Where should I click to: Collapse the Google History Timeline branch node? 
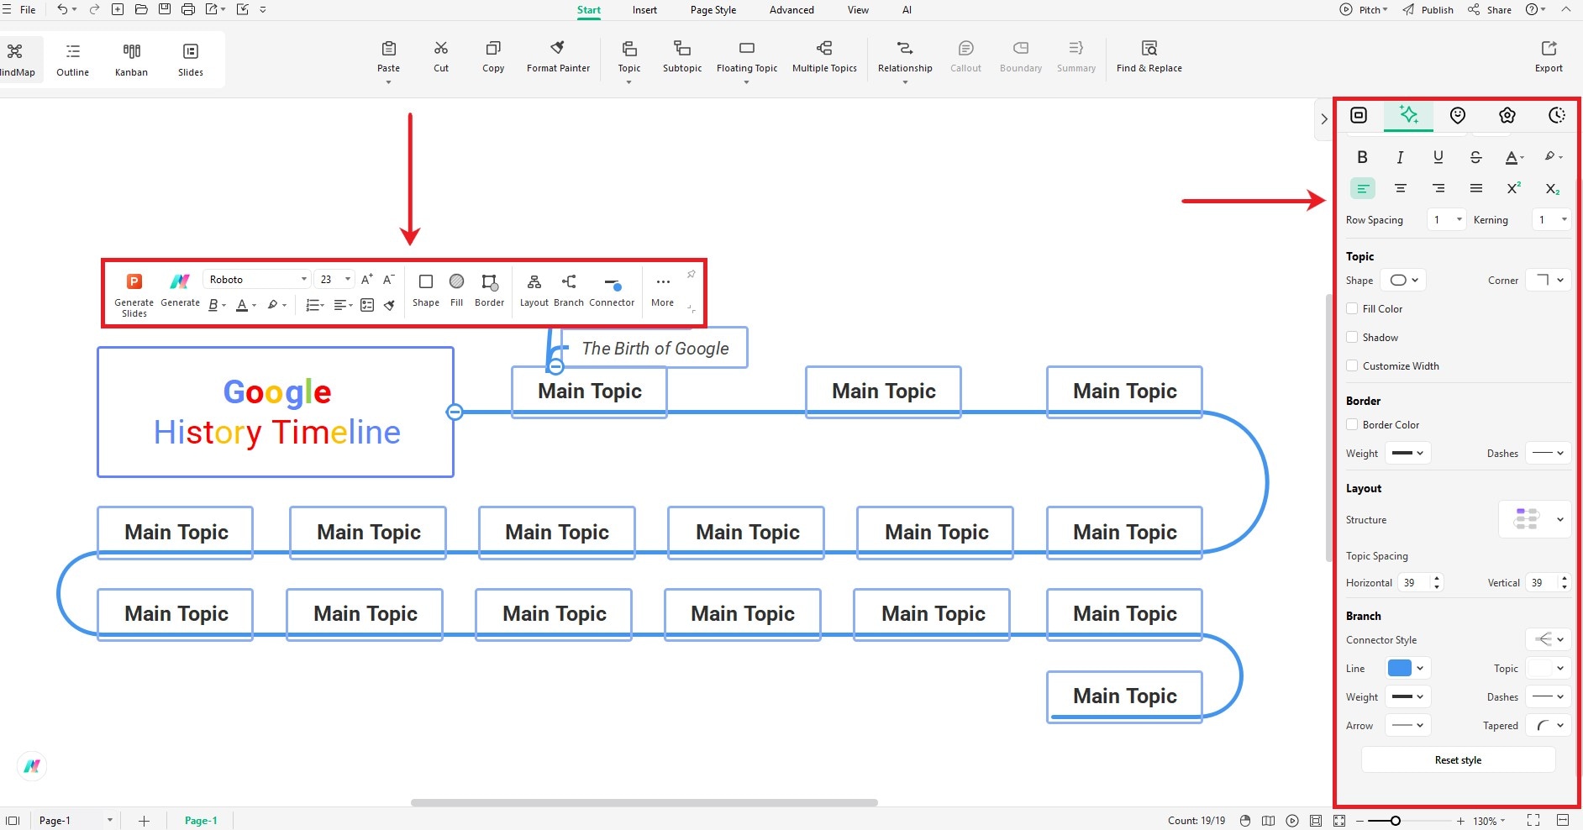point(455,412)
